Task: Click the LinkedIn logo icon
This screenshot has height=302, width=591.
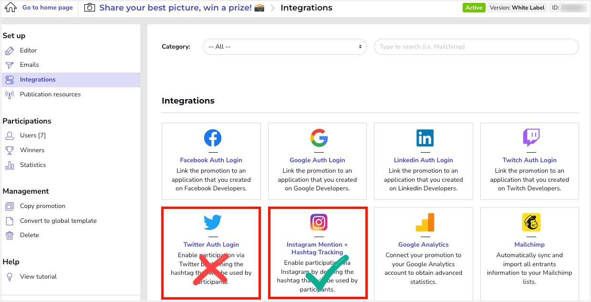Action: 425,138
